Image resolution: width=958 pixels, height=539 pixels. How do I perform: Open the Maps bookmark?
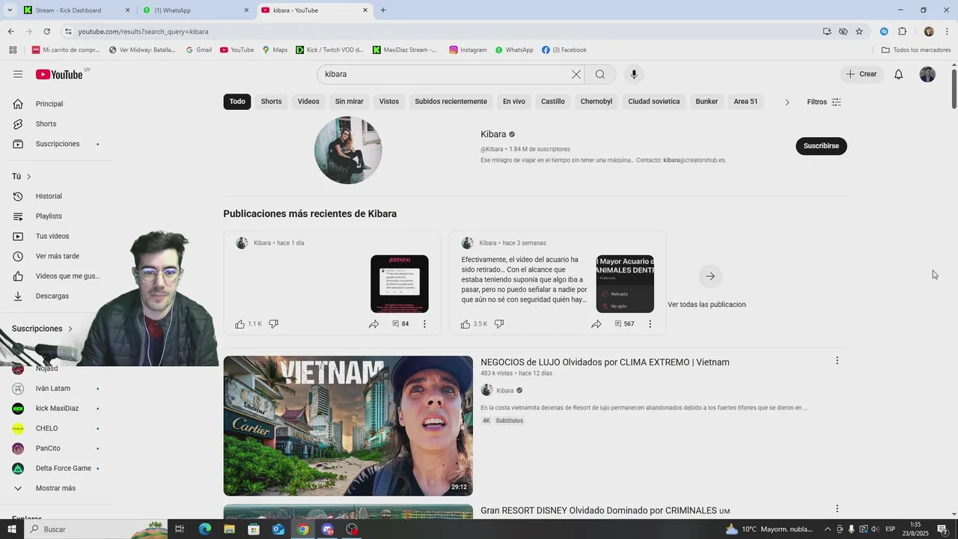click(275, 50)
